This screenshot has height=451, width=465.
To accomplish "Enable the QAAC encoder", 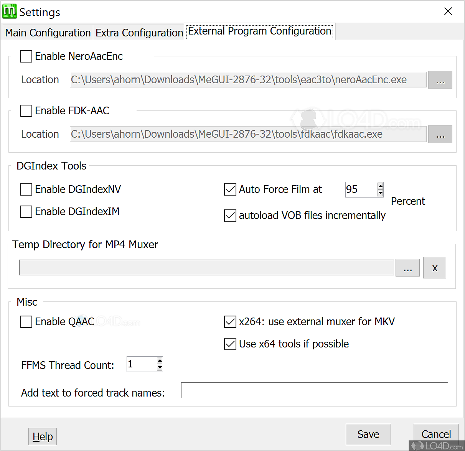I will tap(26, 322).
